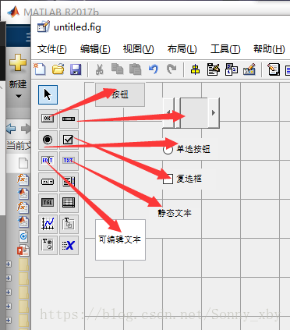Viewport: 290px width, 330px height.
Task: Select the Edit Text palette tool
Action: click(48, 161)
